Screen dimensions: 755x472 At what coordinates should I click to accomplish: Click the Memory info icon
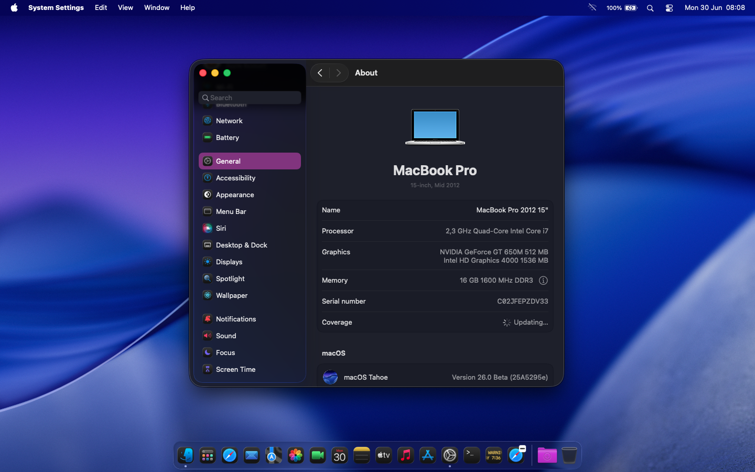[x=543, y=281]
